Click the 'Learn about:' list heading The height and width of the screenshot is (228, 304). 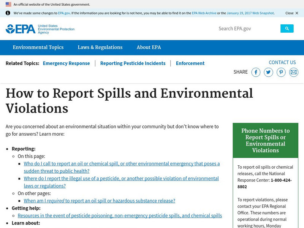coord(26,223)
